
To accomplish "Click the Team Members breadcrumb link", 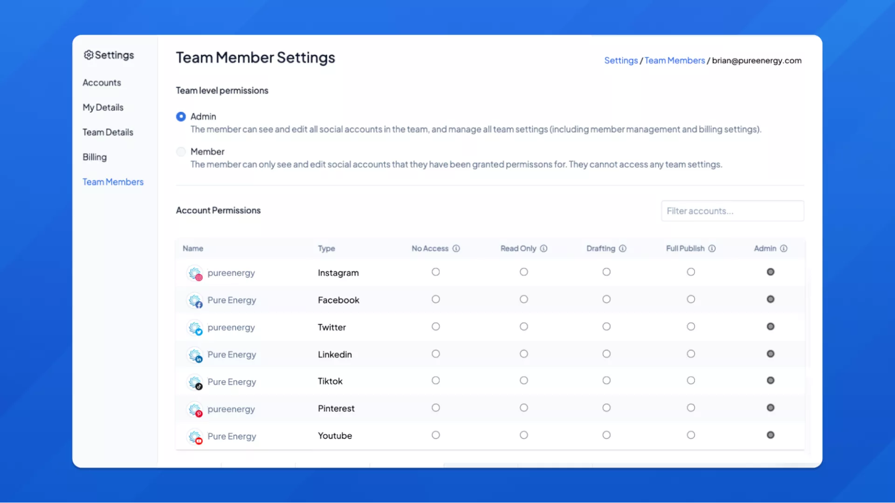I will tap(675, 61).
